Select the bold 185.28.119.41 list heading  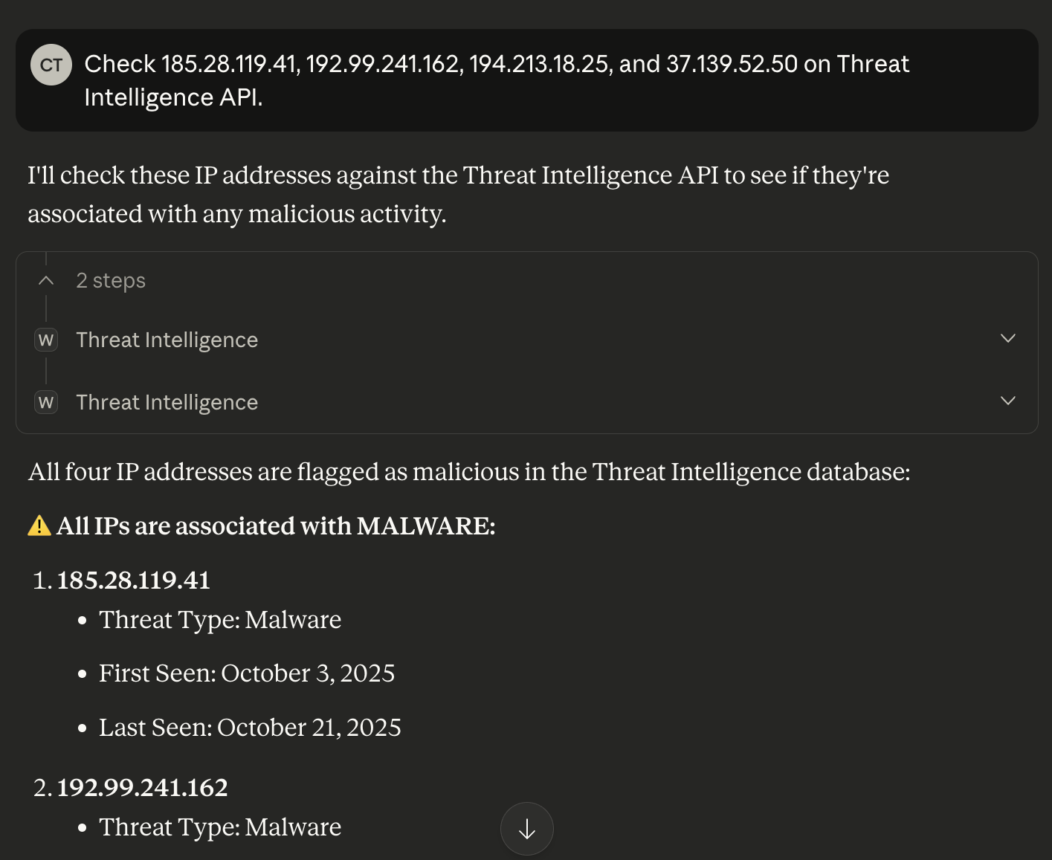click(x=134, y=580)
